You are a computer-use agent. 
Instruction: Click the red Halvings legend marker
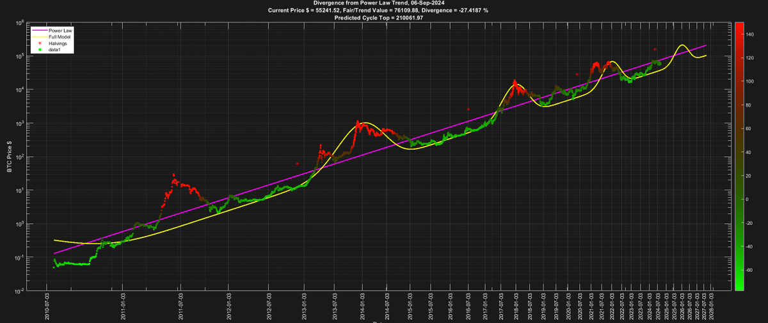click(39, 43)
